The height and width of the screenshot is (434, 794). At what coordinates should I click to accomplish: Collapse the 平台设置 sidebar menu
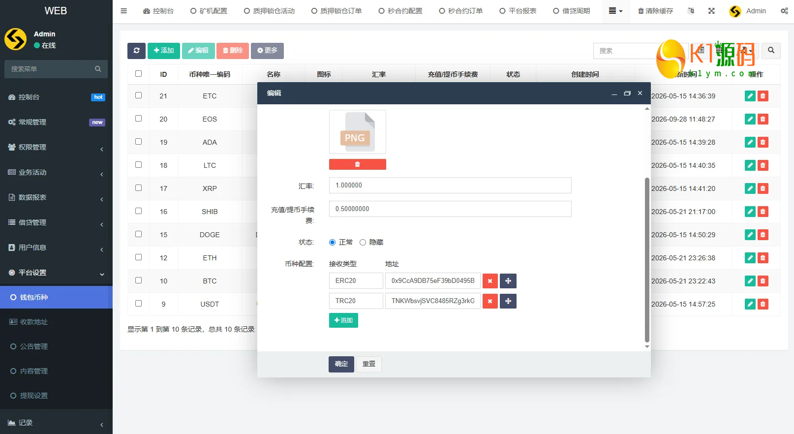(x=56, y=273)
